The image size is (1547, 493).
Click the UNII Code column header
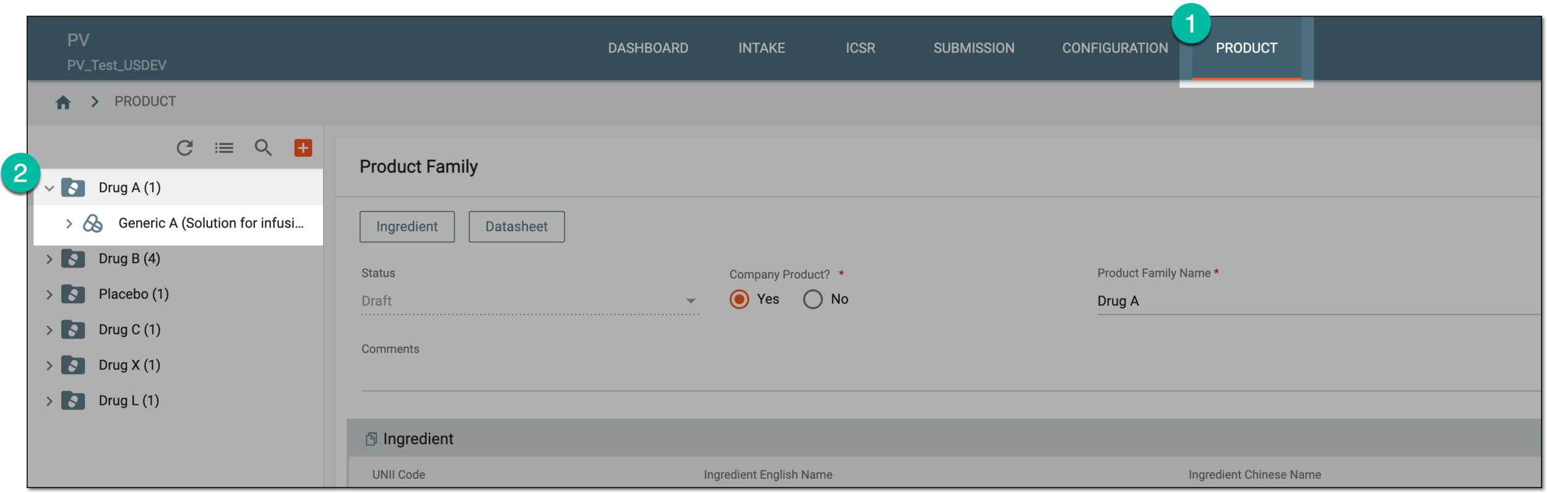399,474
